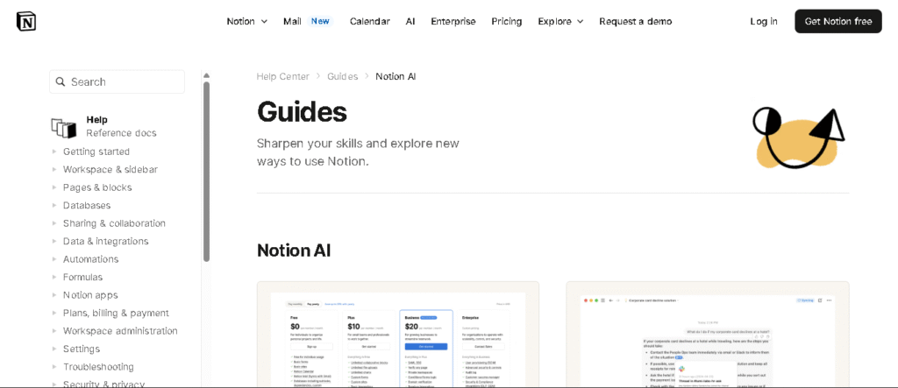Open the pricing plans guide thumbnail

(397, 337)
